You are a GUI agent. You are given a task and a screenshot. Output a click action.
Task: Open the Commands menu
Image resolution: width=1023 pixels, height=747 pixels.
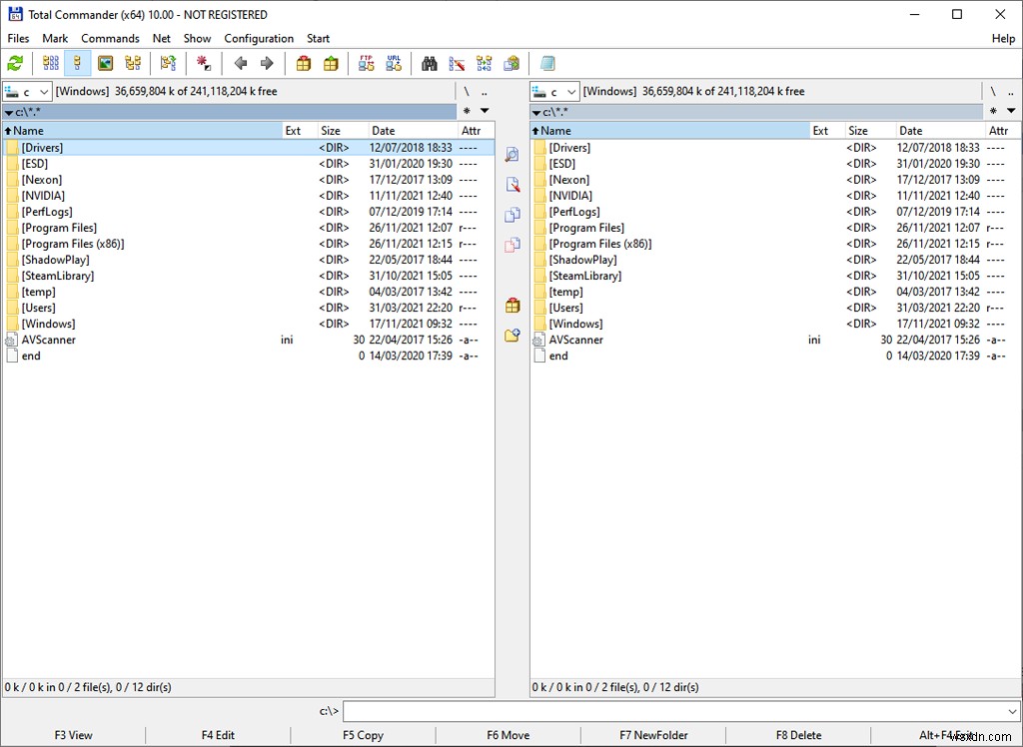click(110, 38)
